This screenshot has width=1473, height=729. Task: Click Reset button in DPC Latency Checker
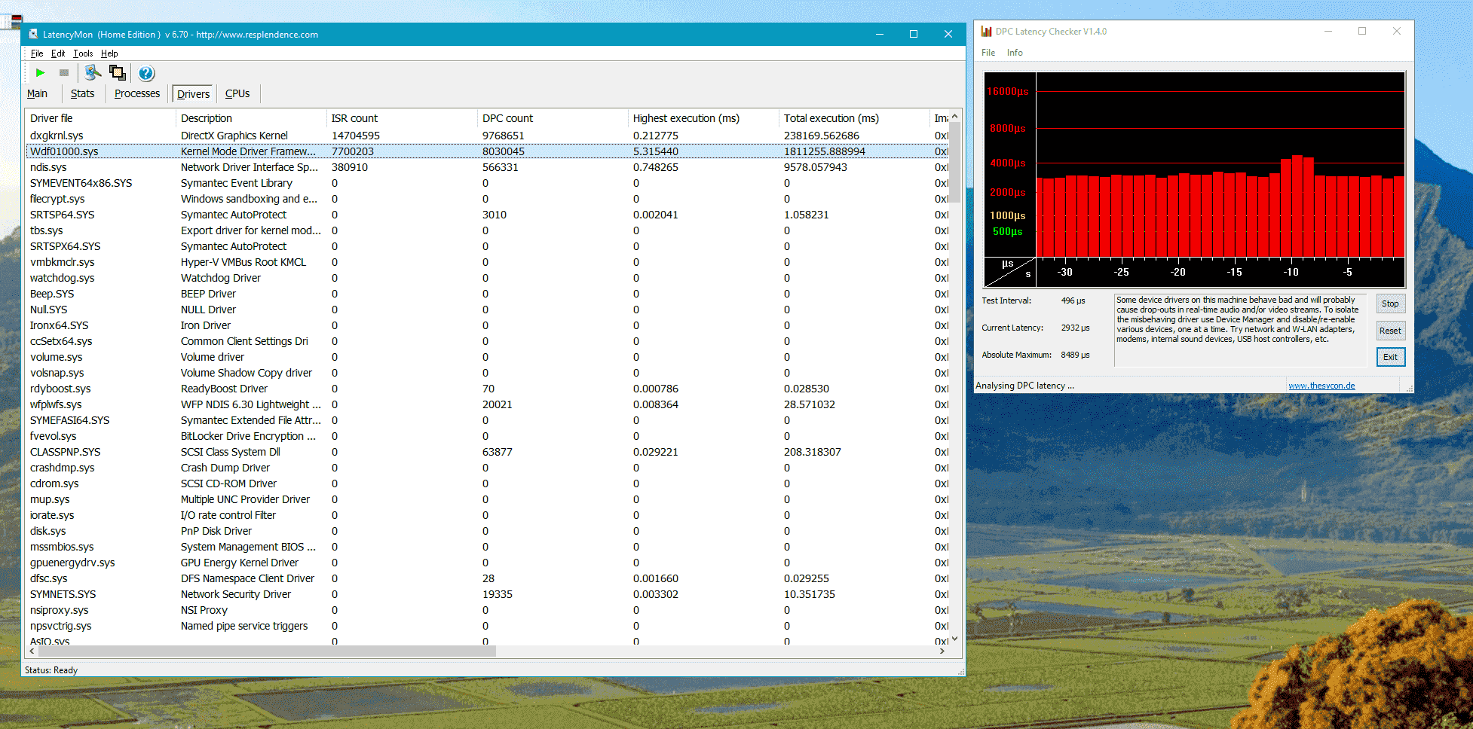tap(1390, 331)
